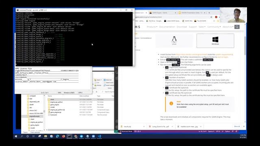
Task: Open GAMS Wiki bookmark
Action: tap(187, 21)
